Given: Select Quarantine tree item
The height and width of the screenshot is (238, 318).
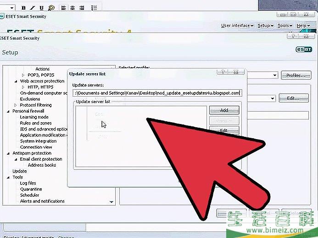Looking at the screenshot, I should [31, 189].
